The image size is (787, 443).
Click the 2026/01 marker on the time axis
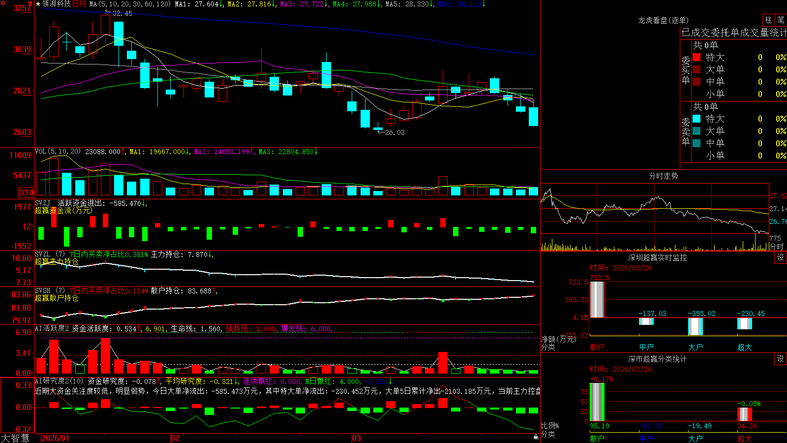(56, 438)
